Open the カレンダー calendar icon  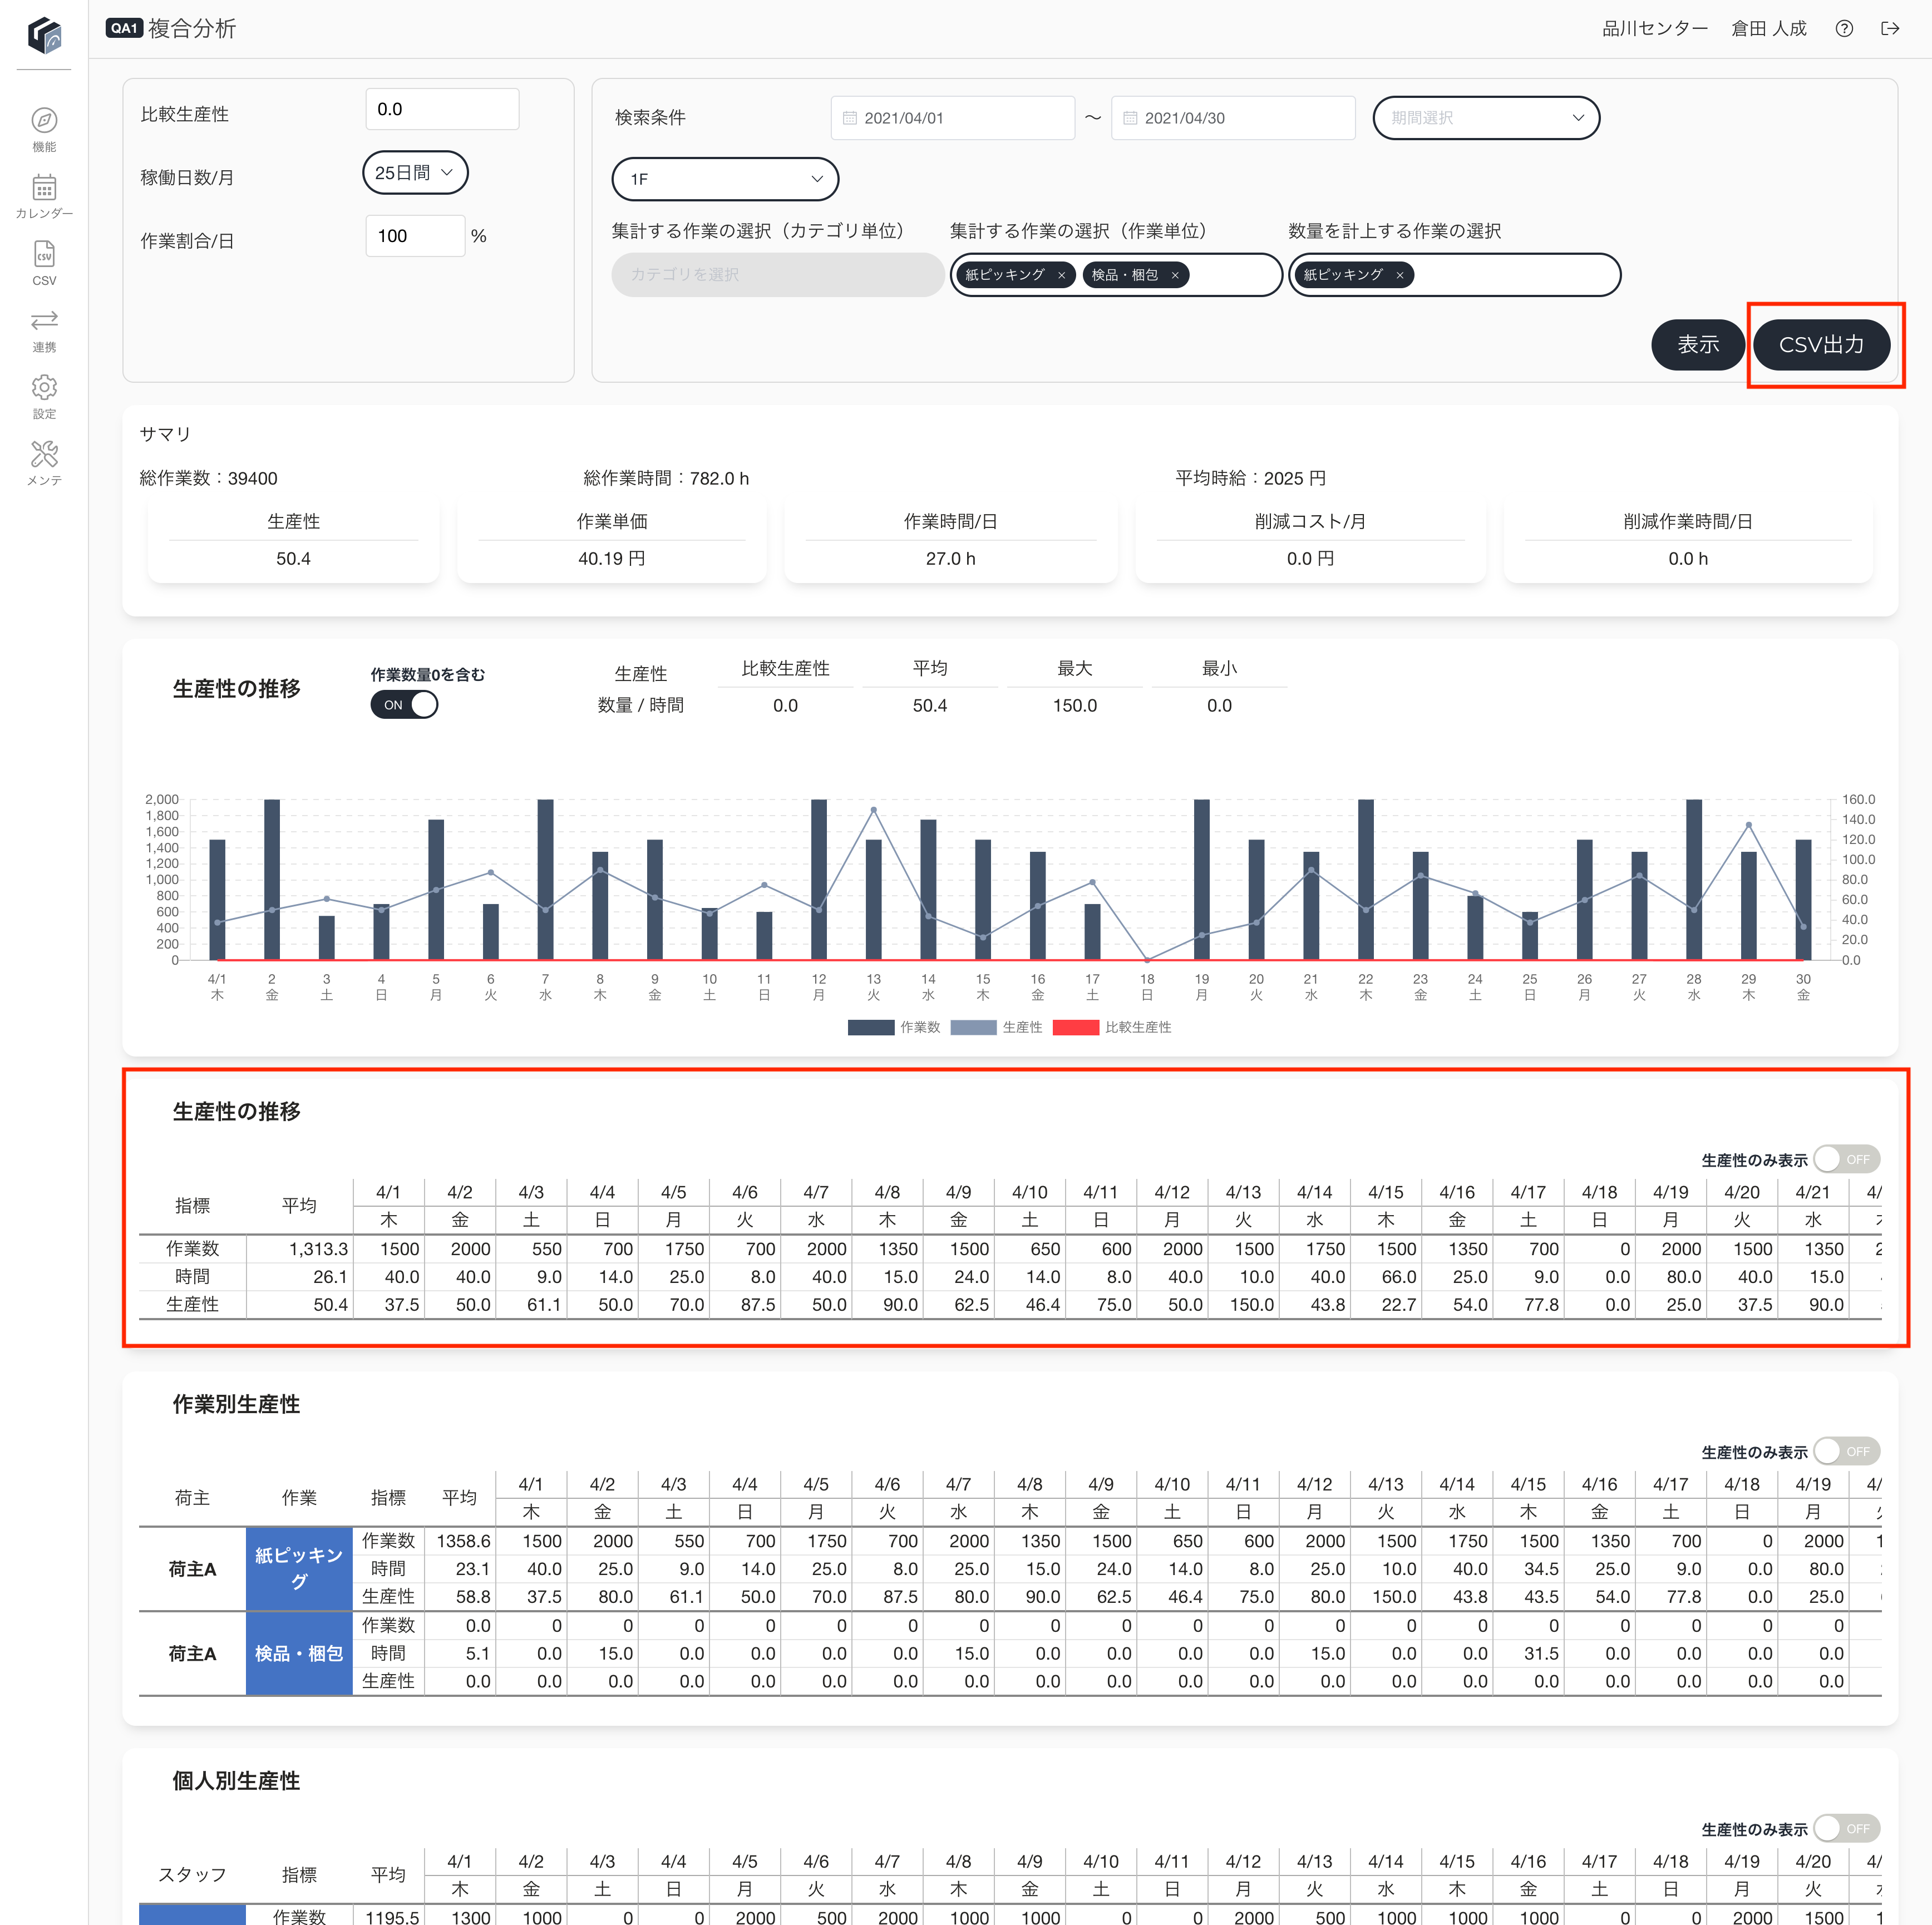click(x=44, y=187)
